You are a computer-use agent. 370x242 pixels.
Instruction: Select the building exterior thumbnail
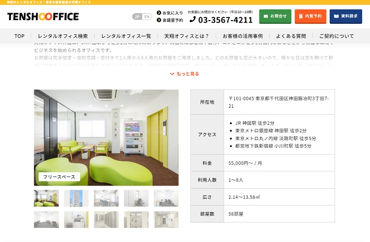76,198
